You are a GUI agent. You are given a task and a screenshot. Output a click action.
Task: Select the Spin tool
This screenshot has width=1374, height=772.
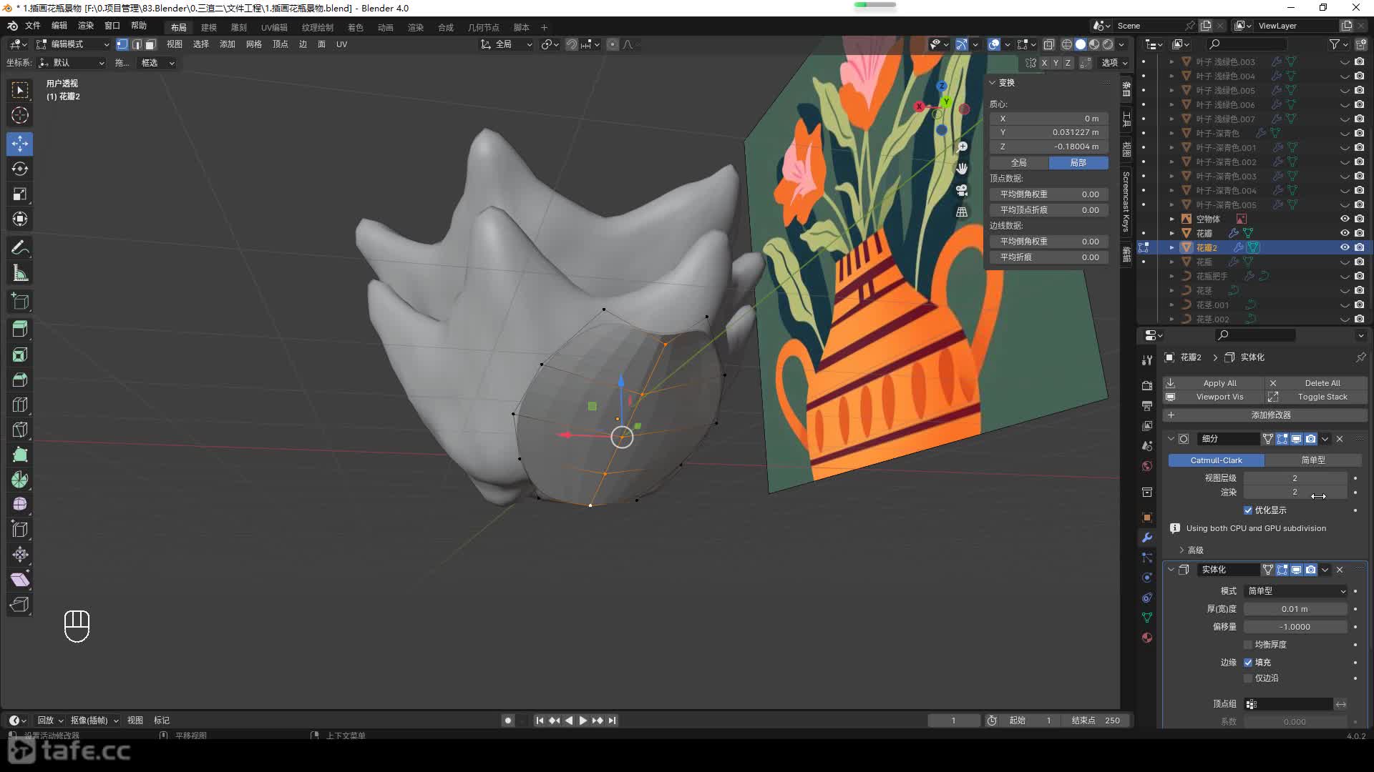[x=20, y=480]
